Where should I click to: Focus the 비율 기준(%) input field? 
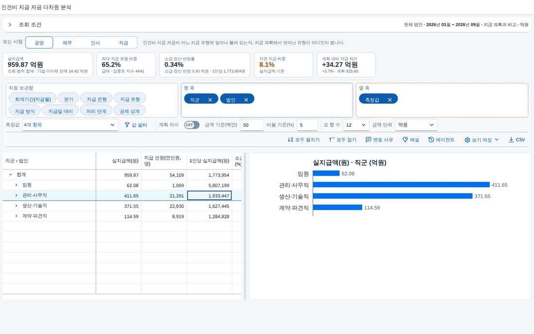(307, 125)
